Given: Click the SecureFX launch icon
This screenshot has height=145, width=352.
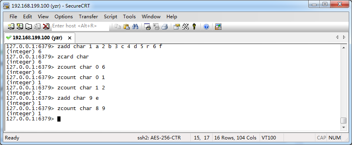Looking at the screenshot, I should click(218, 27).
